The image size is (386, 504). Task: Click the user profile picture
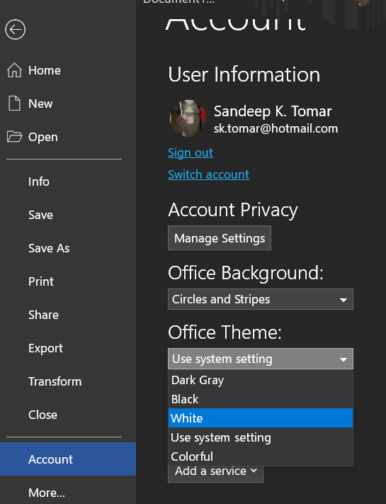click(x=188, y=118)
